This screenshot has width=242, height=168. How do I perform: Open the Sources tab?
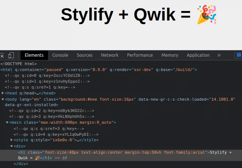(x=85, y=55)
